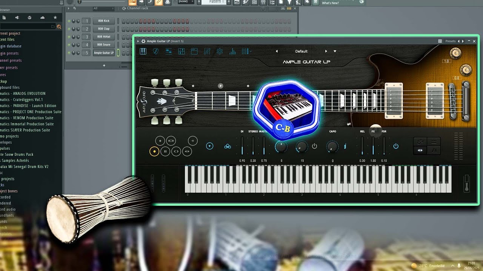
Task: Click the diamond articulation button
Action: (x=160, y=141)
